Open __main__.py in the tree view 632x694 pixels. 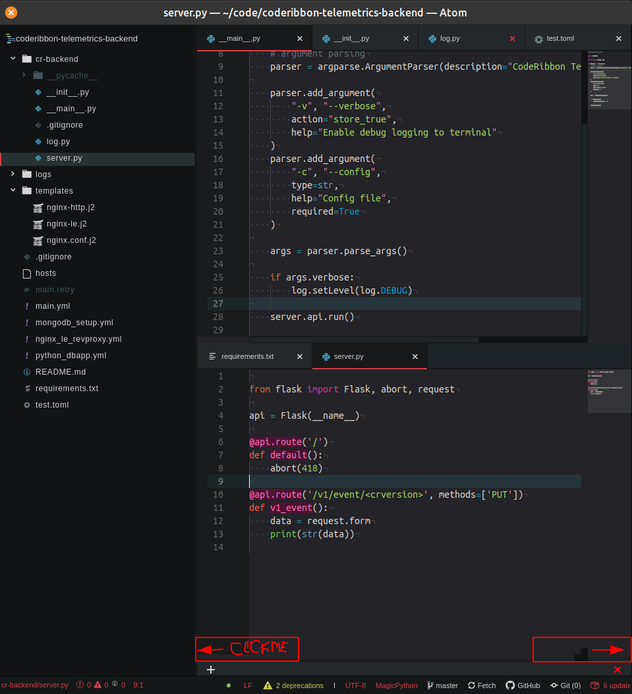point(71,109)
